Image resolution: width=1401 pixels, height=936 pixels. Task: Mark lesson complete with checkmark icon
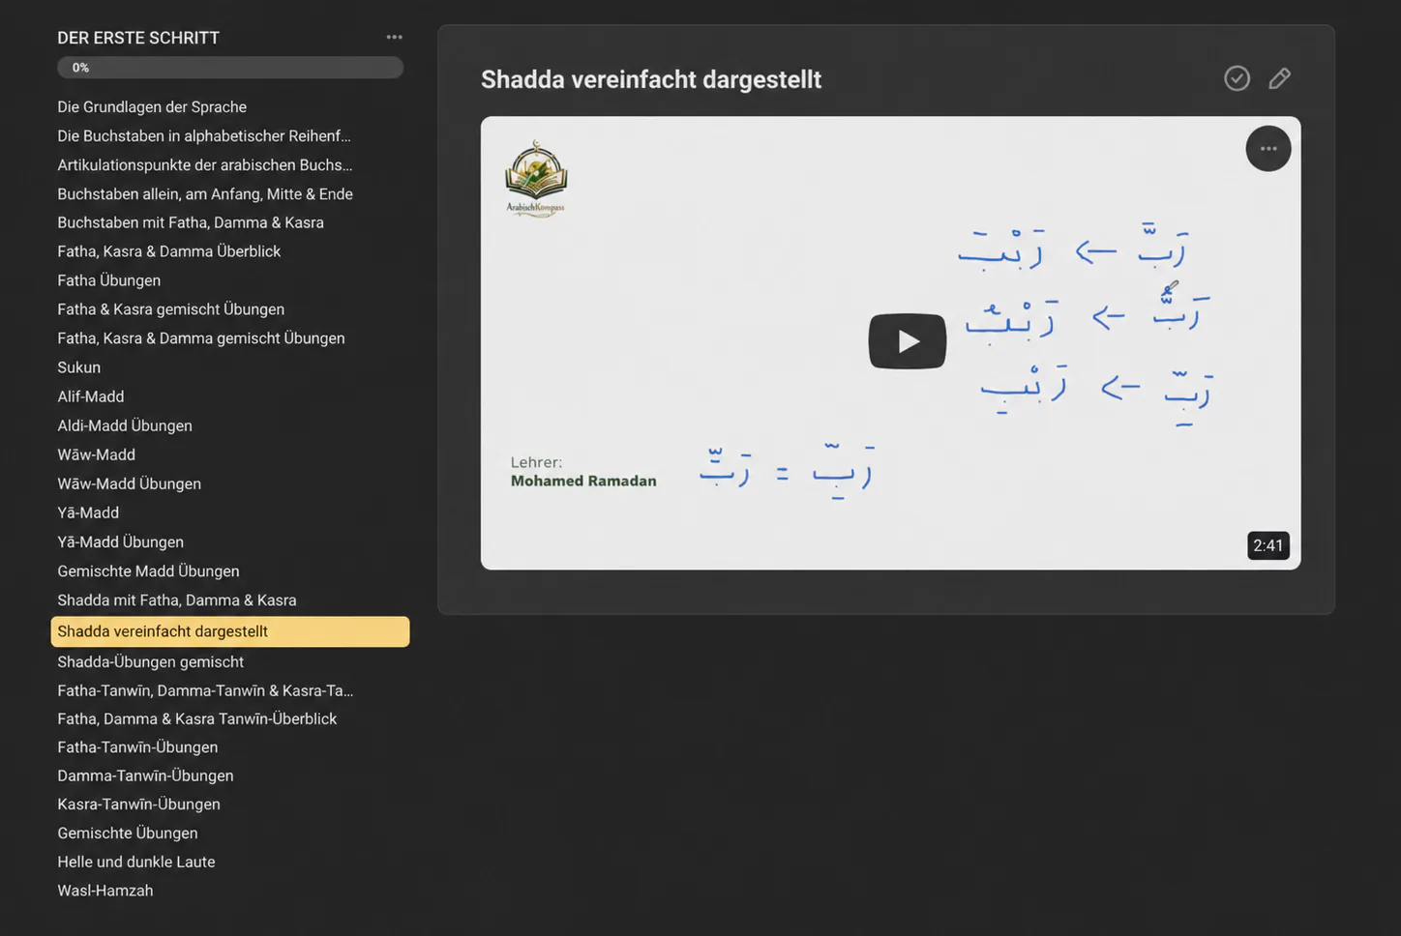(1237, 78)
